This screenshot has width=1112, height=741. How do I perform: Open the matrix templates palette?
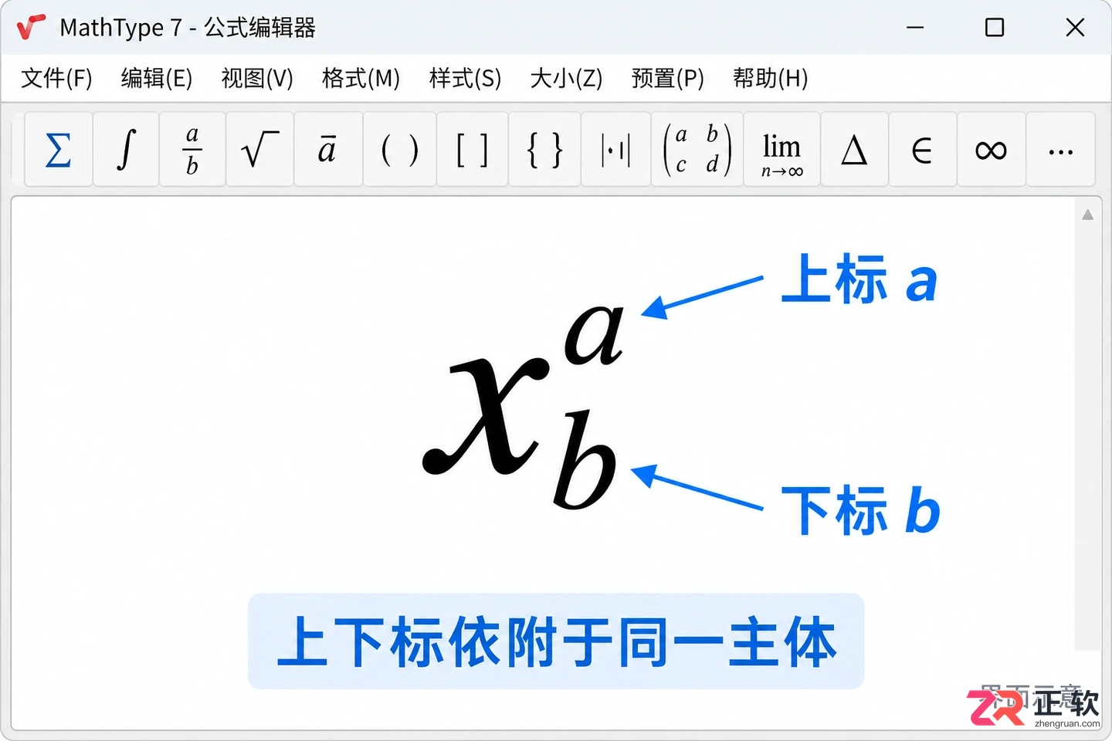pos(697,150)
